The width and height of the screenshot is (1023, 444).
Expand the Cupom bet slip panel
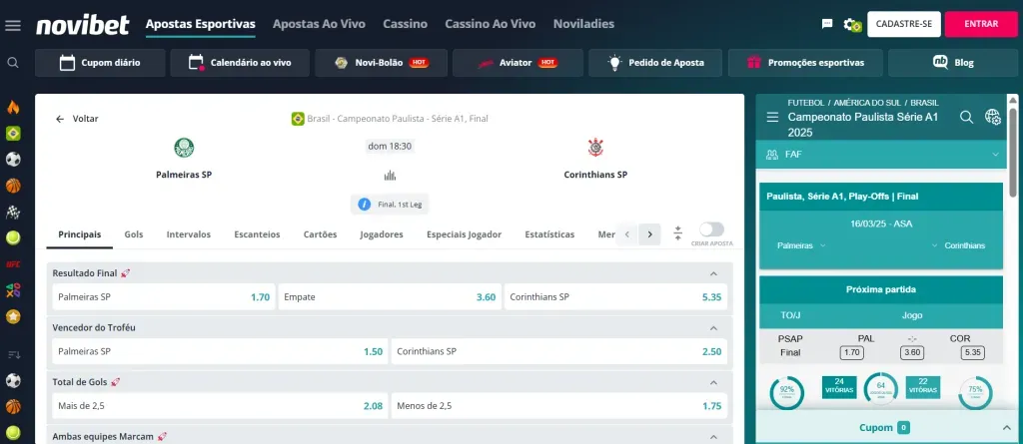(x=1005, y=428)
